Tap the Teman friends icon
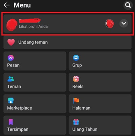 pyautogui.click(x=11, y=79)
